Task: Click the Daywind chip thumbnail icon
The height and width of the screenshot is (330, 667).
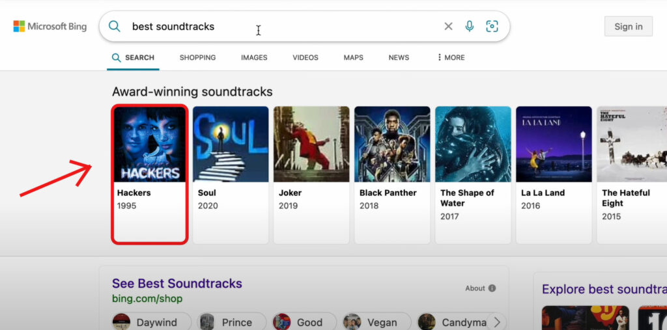Action: coord(121,322)
